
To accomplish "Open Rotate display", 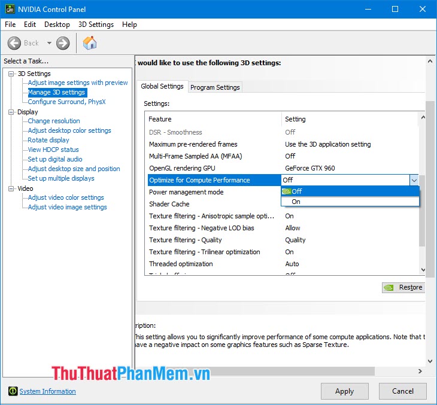I will [48, 140].
